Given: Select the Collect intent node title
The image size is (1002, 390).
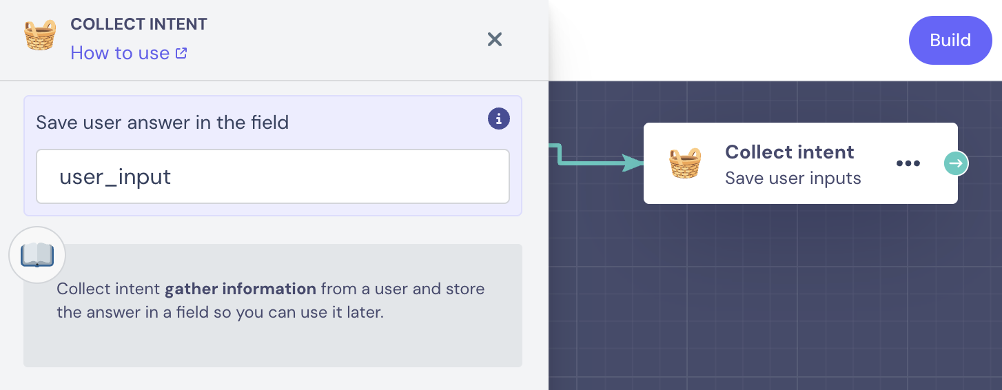Looking at the screenshot, I should point(789,152).
